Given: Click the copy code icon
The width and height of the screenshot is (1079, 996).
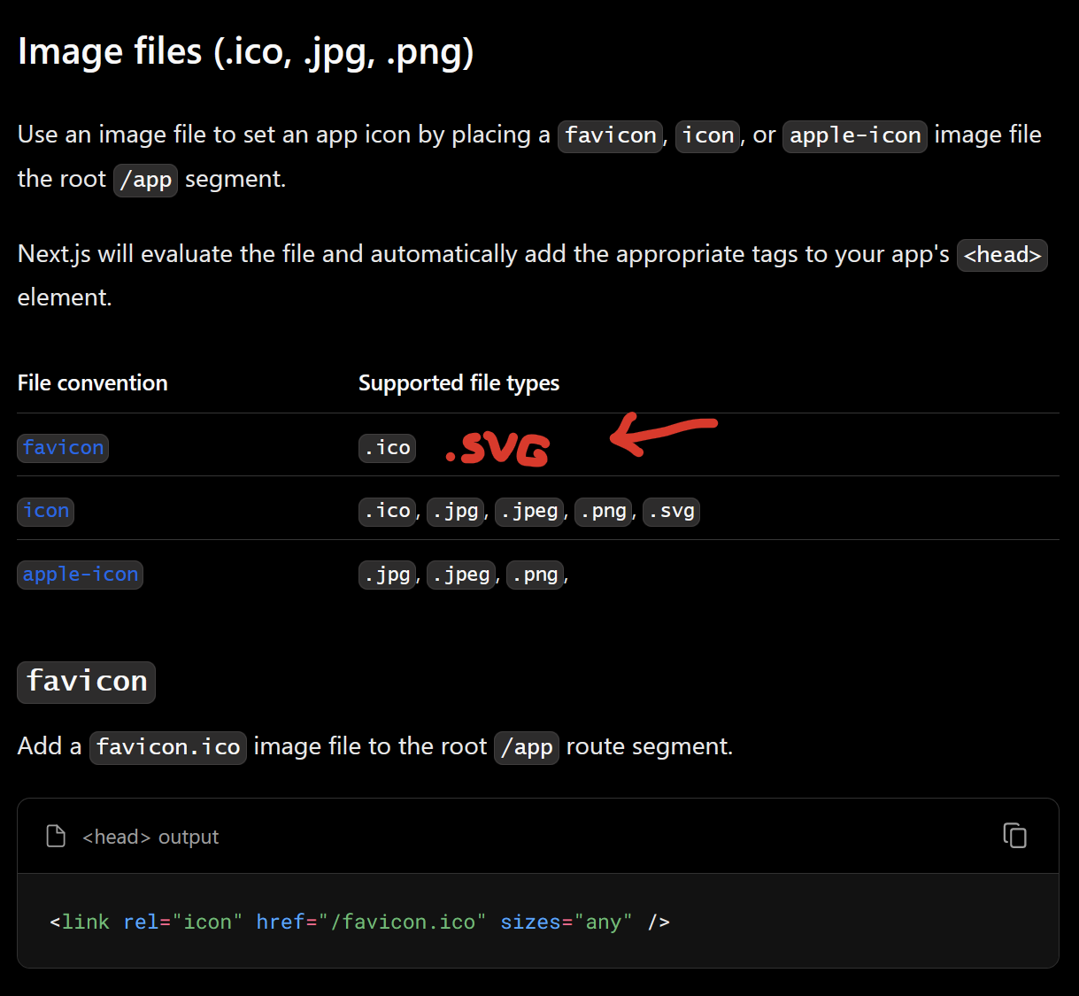Looking at the screenshot, I should (1014, 835).
